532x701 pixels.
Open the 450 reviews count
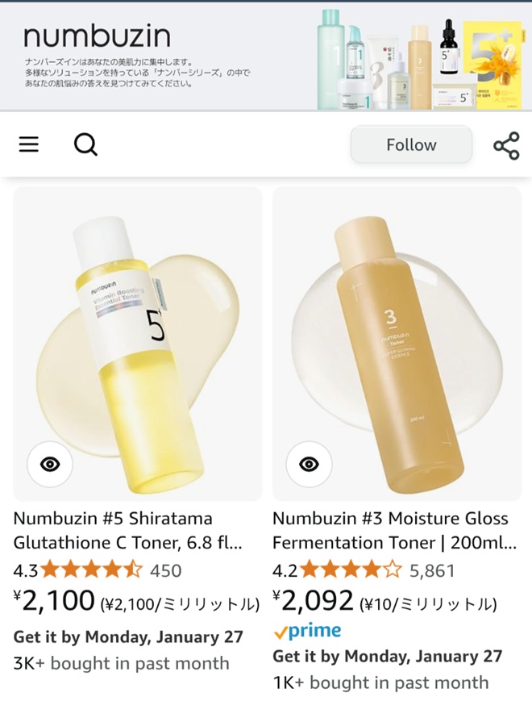166,571
